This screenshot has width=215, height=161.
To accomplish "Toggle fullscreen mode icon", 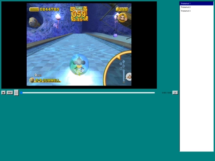I will click(16, 93).
